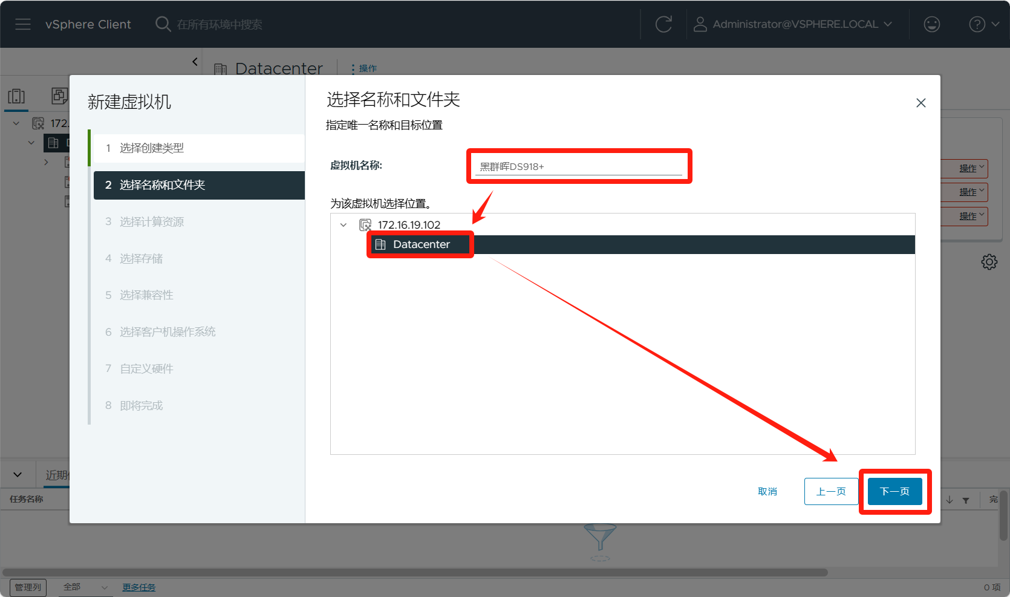Viewport: 1010px width, 597px height.
Task: Open Administrator@VSPHERE.LOCAL user dropdown
Action: coord(795,24)
